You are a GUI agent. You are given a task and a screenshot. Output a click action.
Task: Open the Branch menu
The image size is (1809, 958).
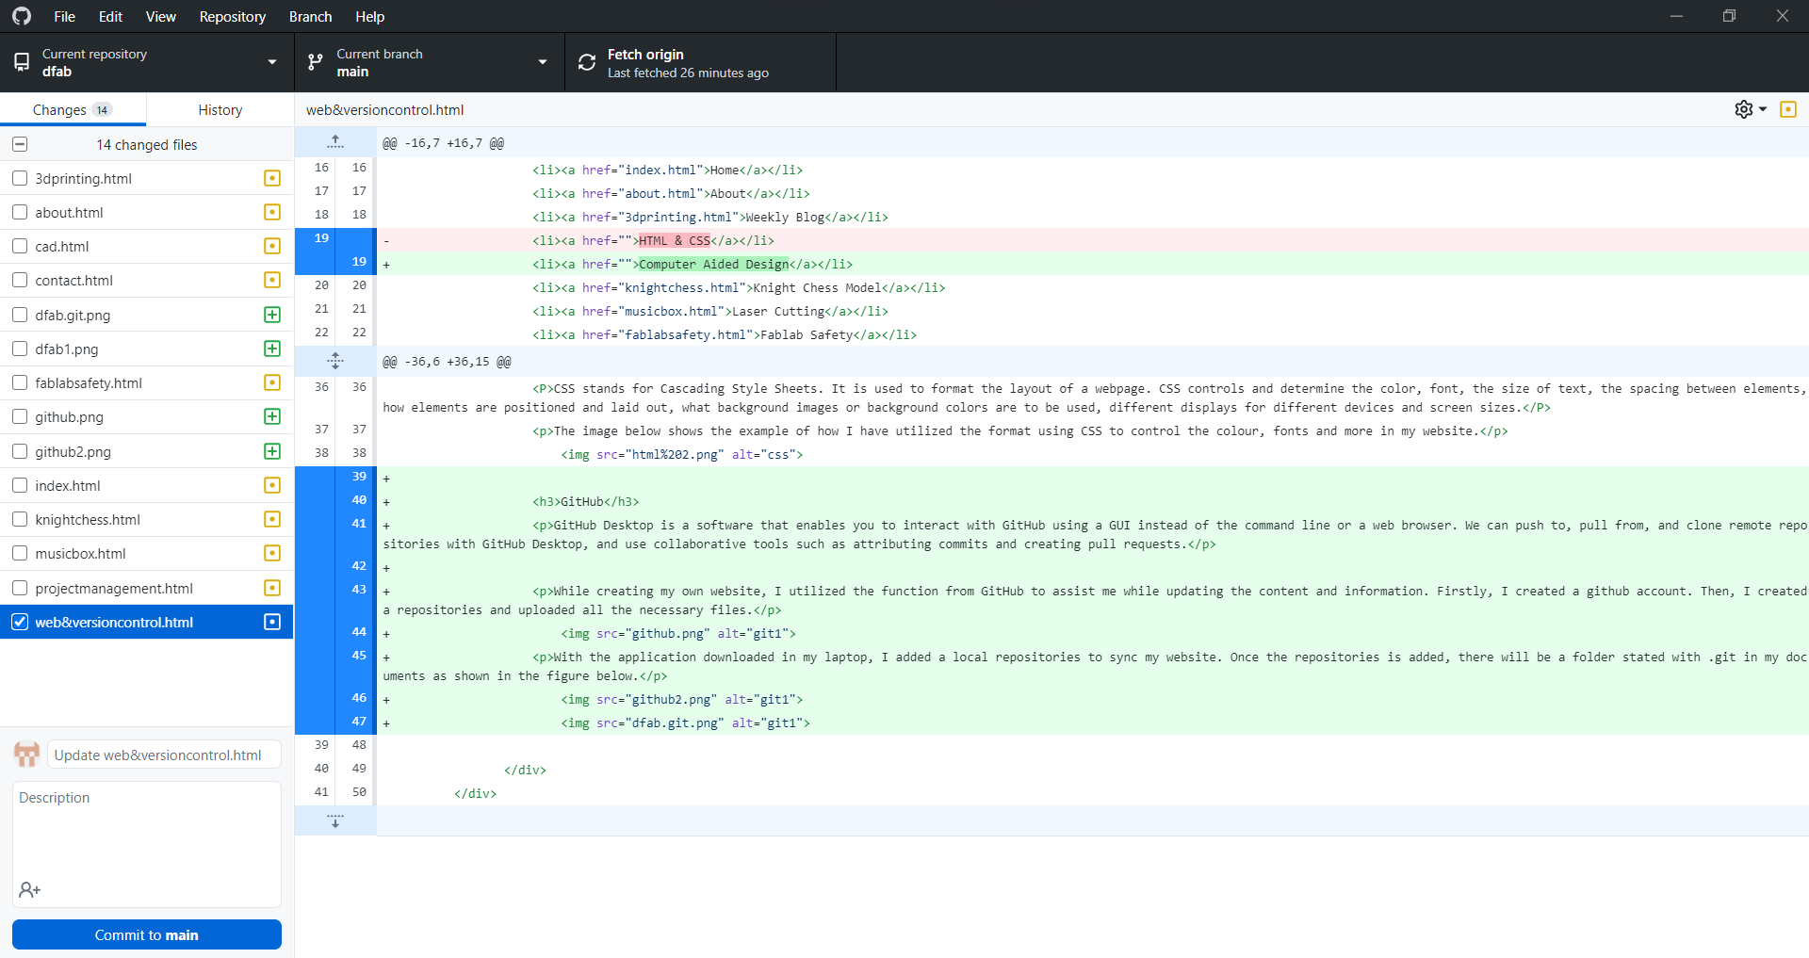(x=310, y=16)
